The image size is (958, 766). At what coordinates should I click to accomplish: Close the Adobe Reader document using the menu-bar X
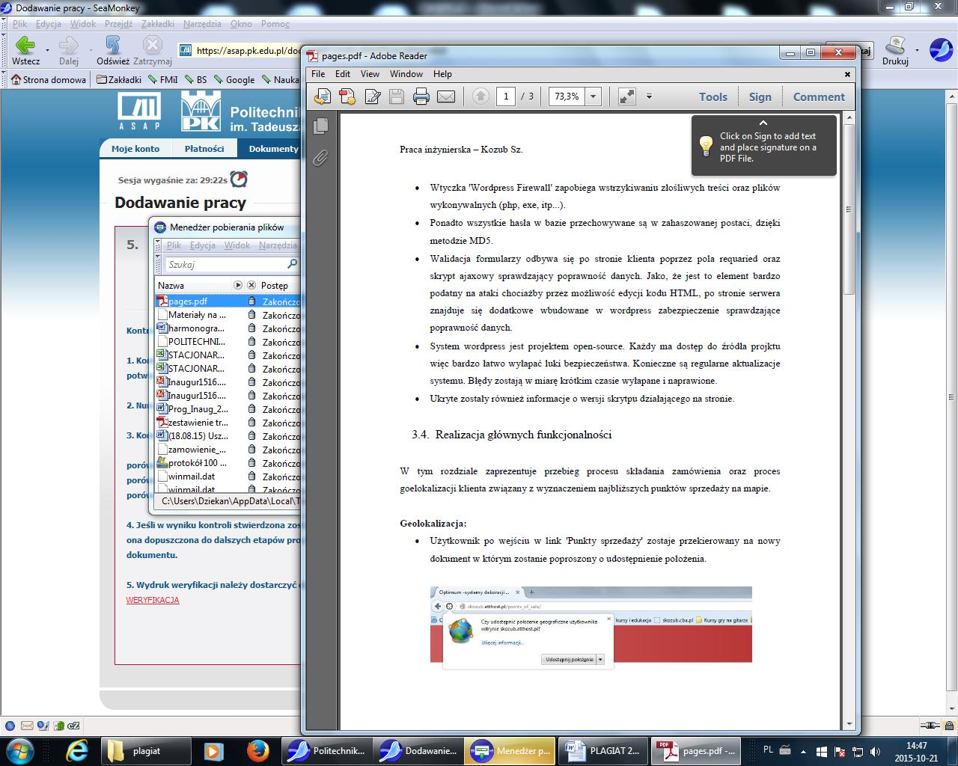(x=847, y=74)
